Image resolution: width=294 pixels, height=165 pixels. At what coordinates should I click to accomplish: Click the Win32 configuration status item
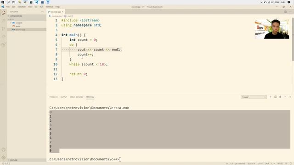click(280, 164)
